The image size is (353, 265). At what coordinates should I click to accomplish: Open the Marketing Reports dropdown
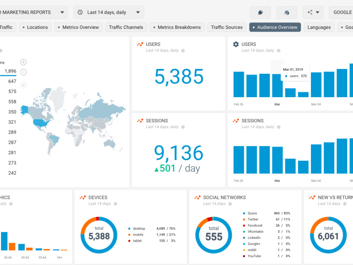(33, 12)
